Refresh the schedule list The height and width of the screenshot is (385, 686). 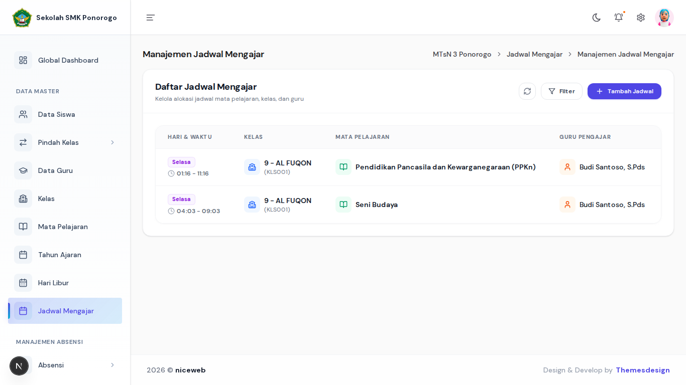pyautogui.click(x=527, y=91)
